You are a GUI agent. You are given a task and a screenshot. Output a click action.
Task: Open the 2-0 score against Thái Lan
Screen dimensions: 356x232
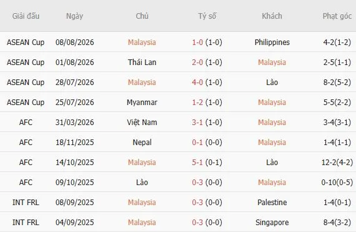click(197, 63)
